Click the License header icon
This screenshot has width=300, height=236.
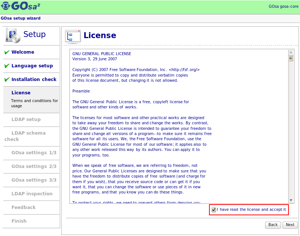coord(73,36)
